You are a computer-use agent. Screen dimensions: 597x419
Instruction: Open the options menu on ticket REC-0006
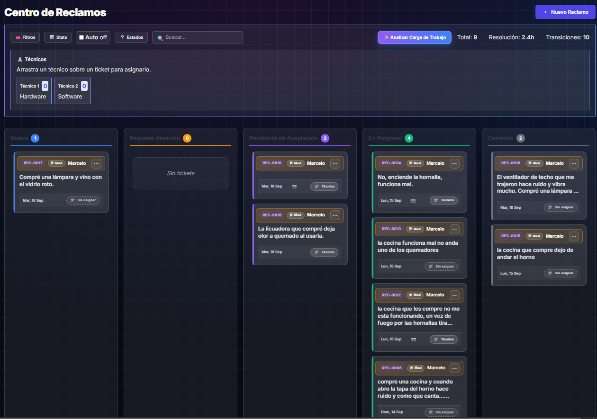(x=454, y=368)
